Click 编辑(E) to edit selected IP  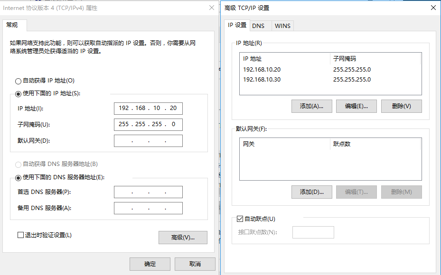356,106
